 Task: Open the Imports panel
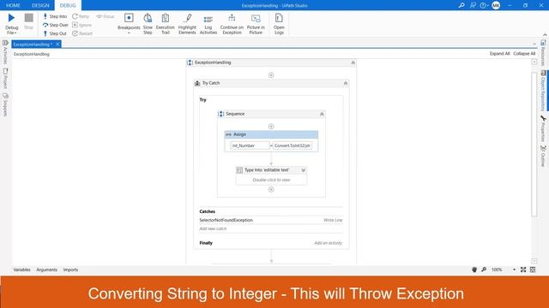(x=70, y=269)
